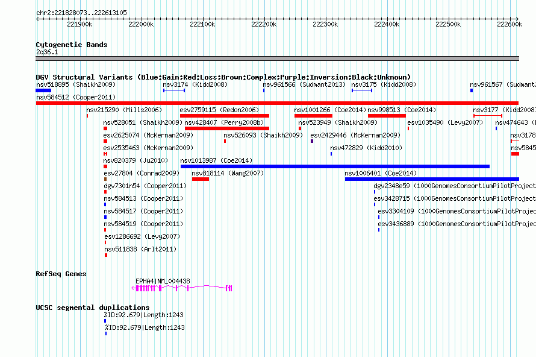Image resolution: width=536 pixels, height=357 pixels.
Task: Click the 222100k ruler tick label
Action: click(202, 24)
